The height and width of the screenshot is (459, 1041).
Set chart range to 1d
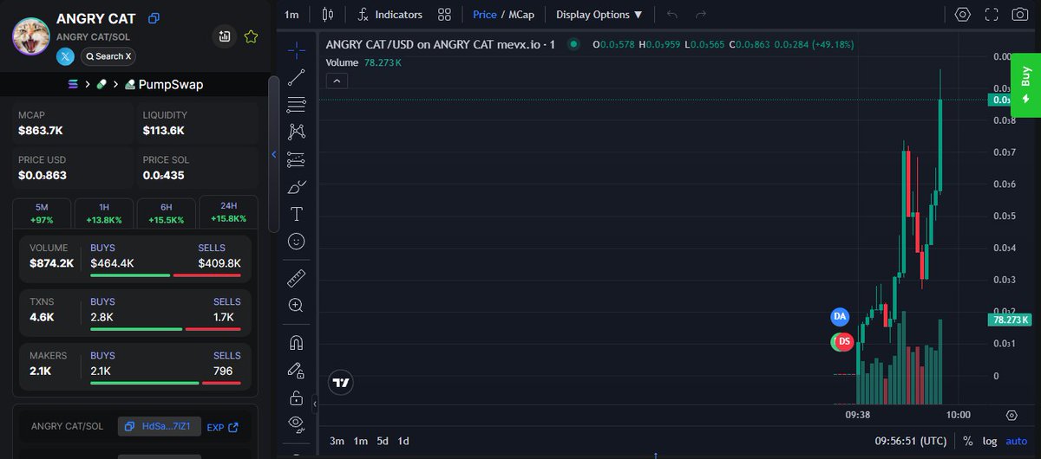[403, 441]
